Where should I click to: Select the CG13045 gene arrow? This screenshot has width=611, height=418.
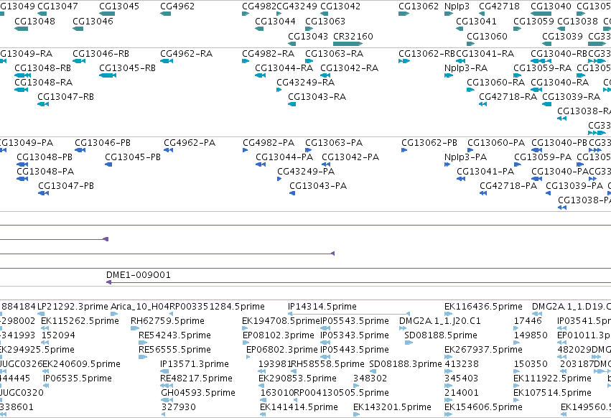[x=107, y=14]
